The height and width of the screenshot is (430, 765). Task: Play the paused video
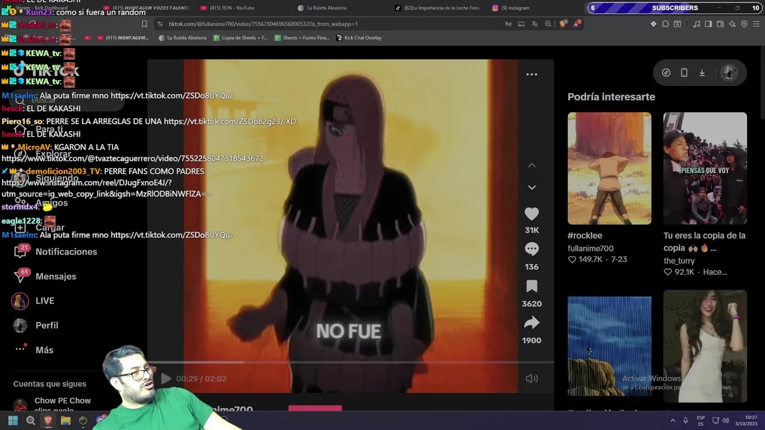pos(166,379)
